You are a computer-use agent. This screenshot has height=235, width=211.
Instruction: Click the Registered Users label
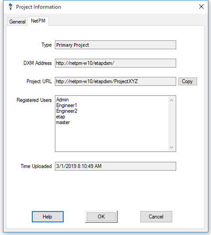34,100
